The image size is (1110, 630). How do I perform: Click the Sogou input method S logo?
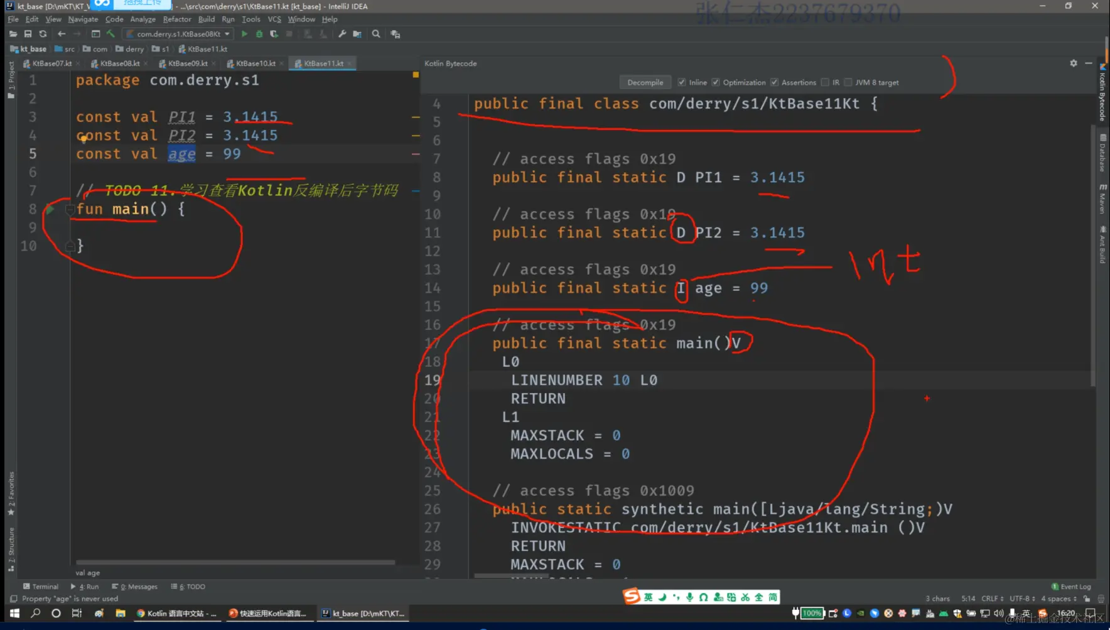coord(631,596)
